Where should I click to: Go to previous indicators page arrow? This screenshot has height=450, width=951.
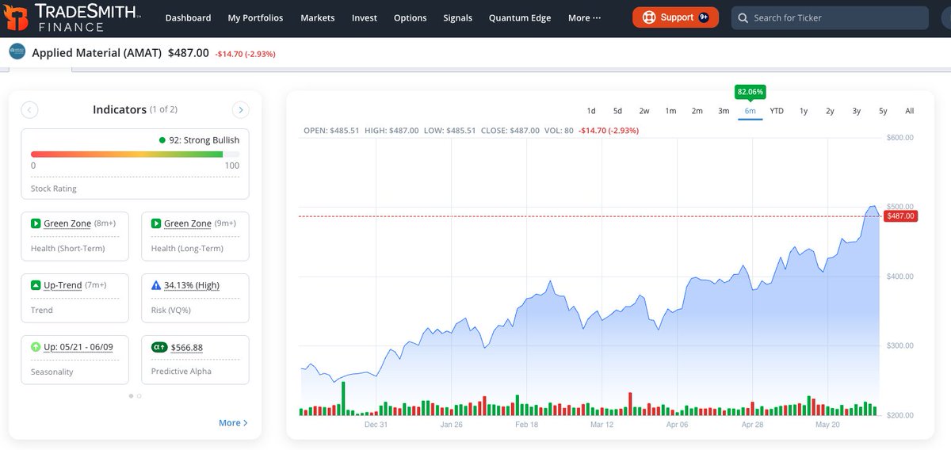tap(29, 110)
